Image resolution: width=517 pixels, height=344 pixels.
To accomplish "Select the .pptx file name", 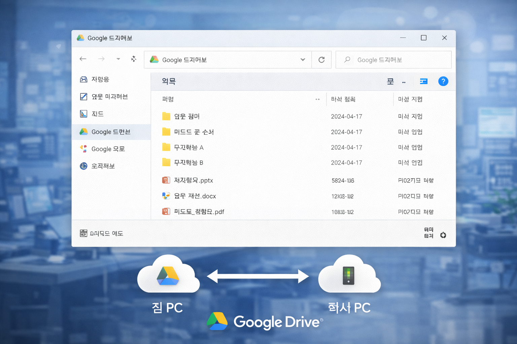I will pos(194,180).
